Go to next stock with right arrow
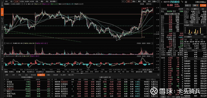Viewport: 207px width, 98px height. coord(183,2)
